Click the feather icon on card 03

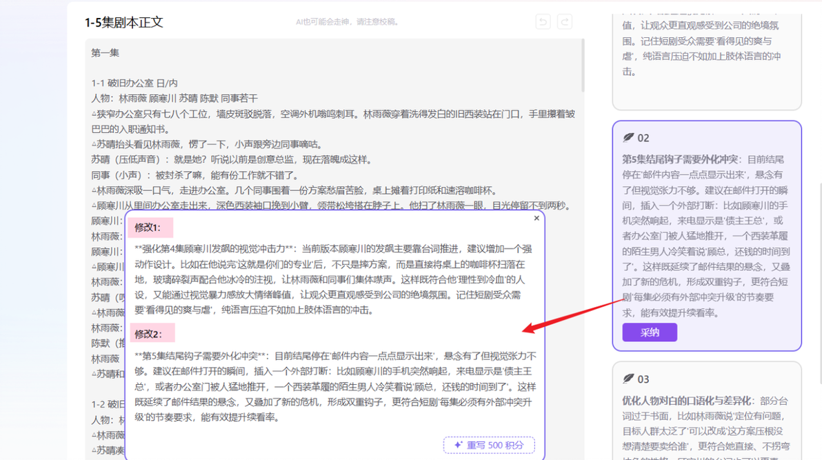(x=628, y=379)
